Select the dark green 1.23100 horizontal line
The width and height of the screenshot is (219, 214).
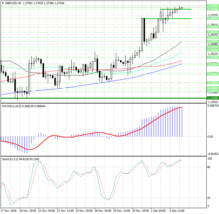click(x=104, y=98)
